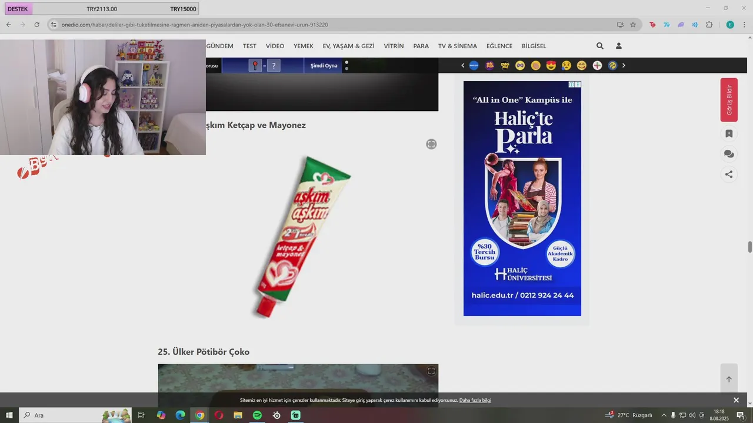Open EV, YAŞAM & GEZİ section
Viewport: 753px width, 423px height.
[348, 46]
